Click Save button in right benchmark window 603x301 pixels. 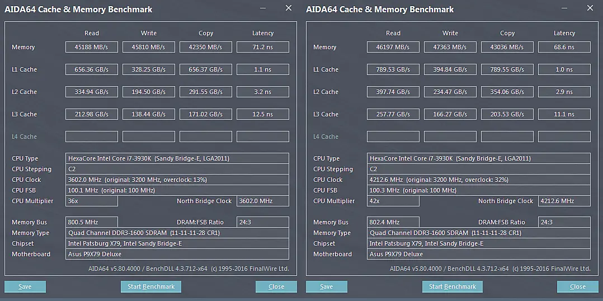click(x=327, y=287)
